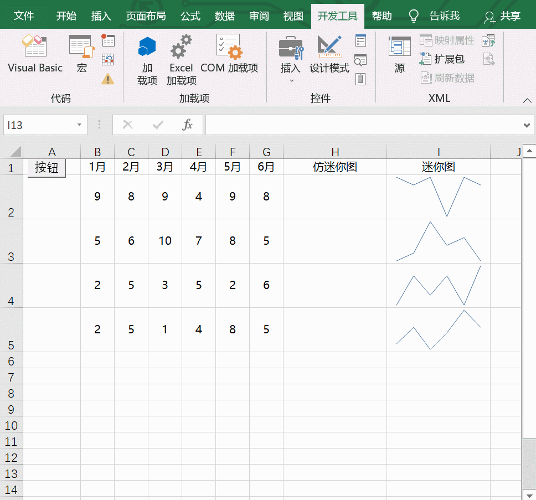536x500 pixels.
Task: Click the 按钮 form button in A1
Action: coord(47,168)
